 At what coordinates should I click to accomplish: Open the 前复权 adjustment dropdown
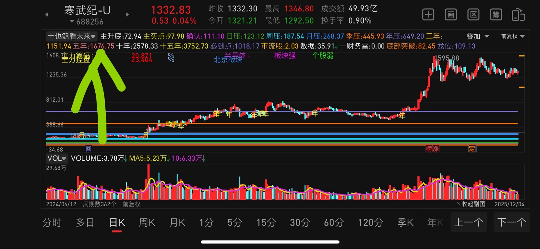click(x=512, y=36)
